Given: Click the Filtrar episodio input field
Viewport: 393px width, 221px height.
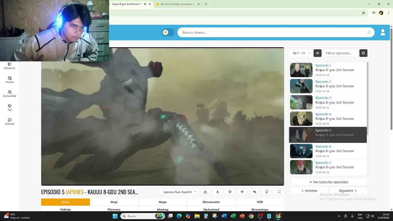Looking at the screenshot, I should click(340, 53).
